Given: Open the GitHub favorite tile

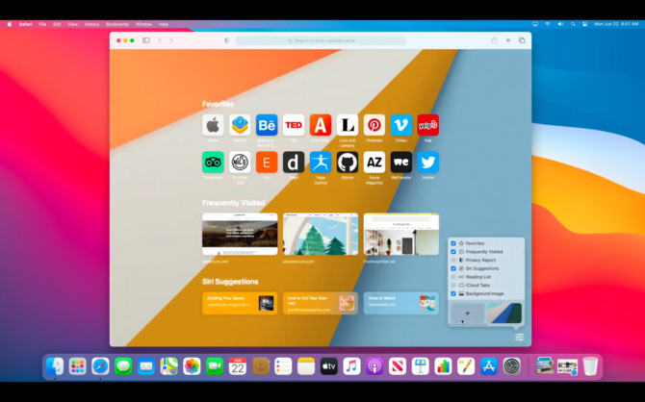Looking at the screenshot, I should (348, 162).
